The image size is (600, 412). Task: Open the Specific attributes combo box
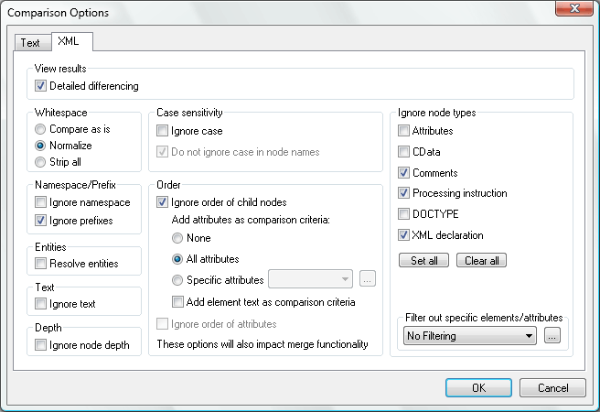point(345,279)
